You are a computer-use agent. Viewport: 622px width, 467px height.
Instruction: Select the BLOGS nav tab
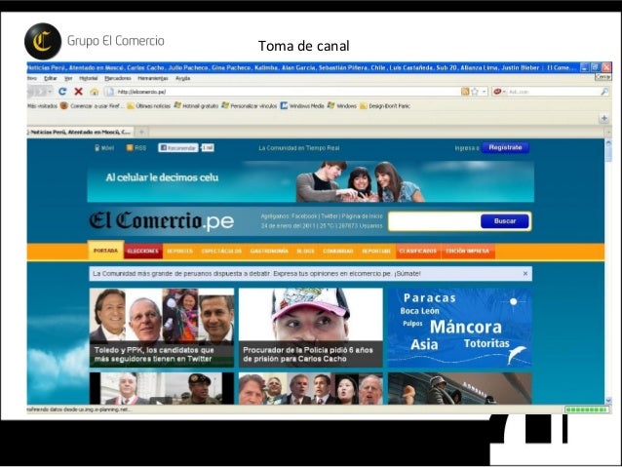(x=305, y=252)
